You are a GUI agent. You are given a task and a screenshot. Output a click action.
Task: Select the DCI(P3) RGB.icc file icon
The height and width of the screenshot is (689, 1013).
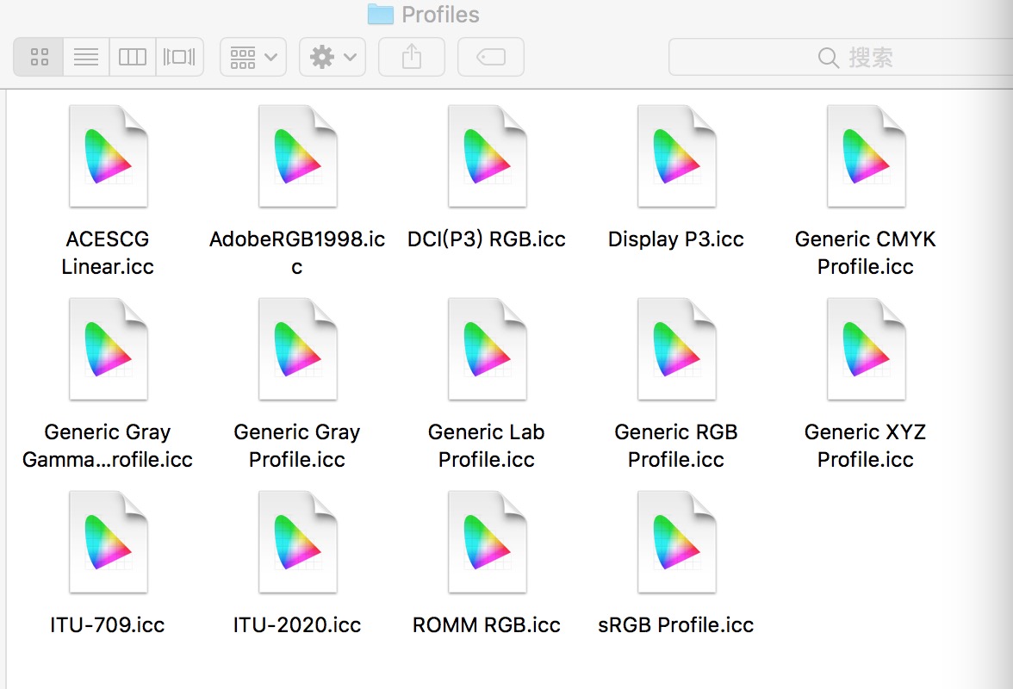(487, 157)
